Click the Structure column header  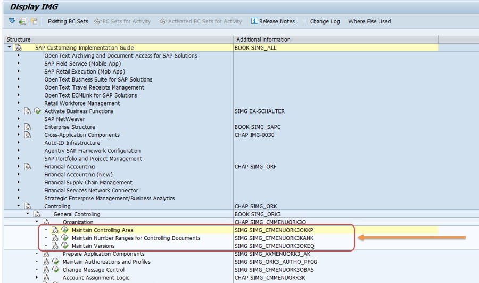coord(119,39)
